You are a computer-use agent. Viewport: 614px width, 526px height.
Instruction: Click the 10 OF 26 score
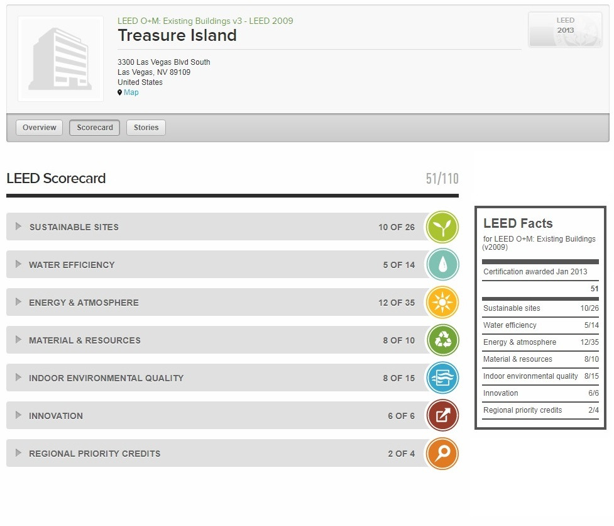tap(397, 227)
